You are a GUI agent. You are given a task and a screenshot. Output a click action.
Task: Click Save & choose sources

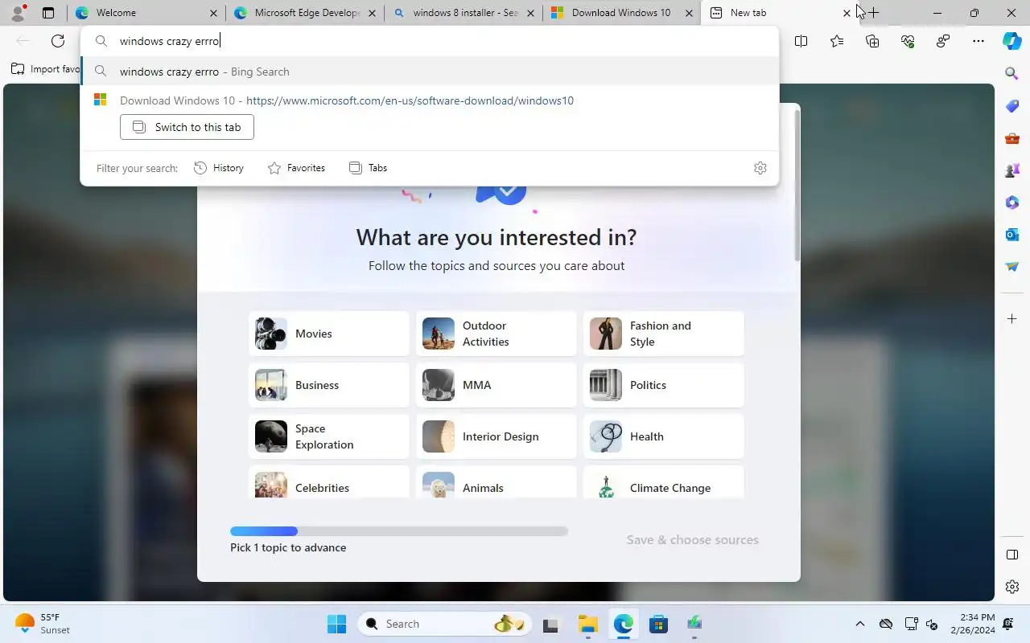[693, 540]
